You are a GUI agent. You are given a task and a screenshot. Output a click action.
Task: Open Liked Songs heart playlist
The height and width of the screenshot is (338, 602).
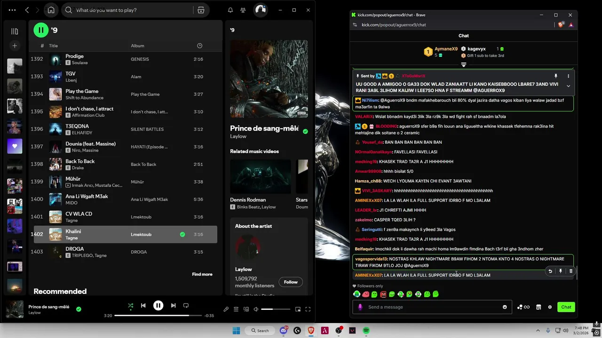(x=15, y=146)
